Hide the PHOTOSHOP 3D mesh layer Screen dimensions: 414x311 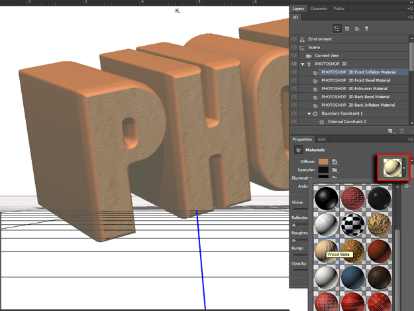pos(295,64)
